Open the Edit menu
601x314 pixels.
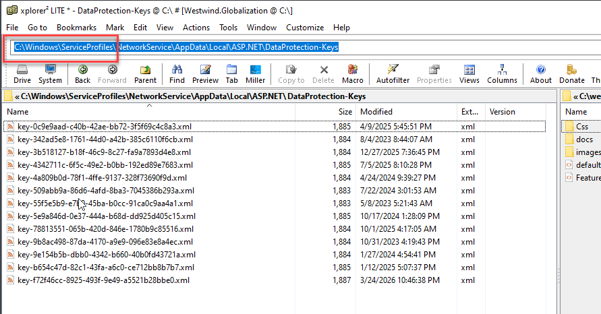140,28
